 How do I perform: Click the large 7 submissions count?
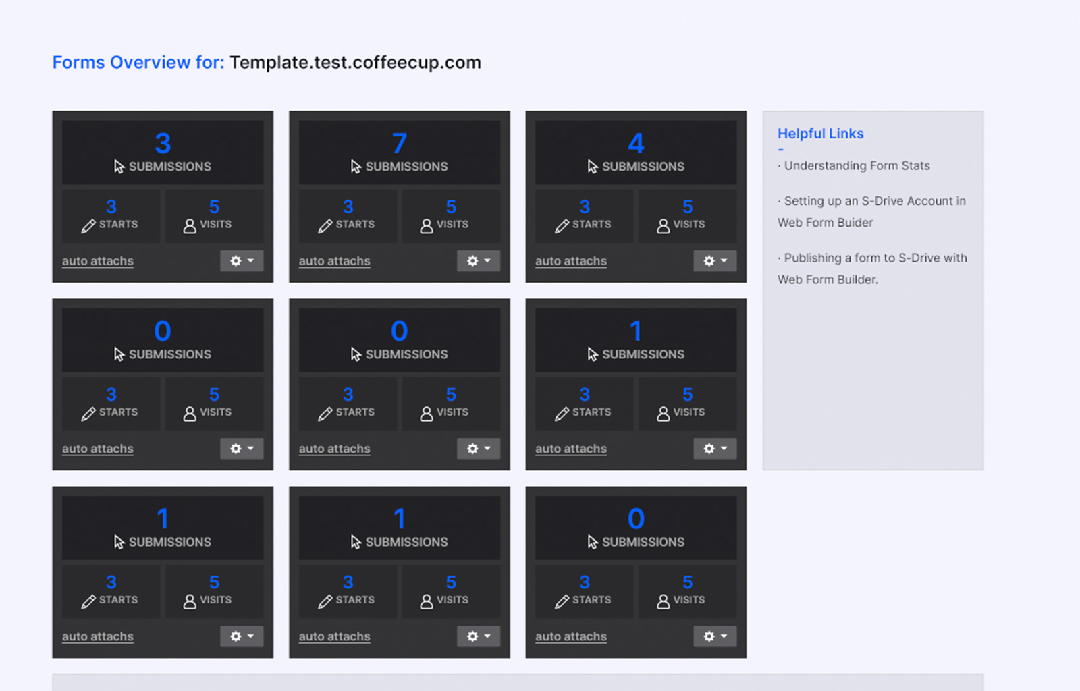point(400,143)
